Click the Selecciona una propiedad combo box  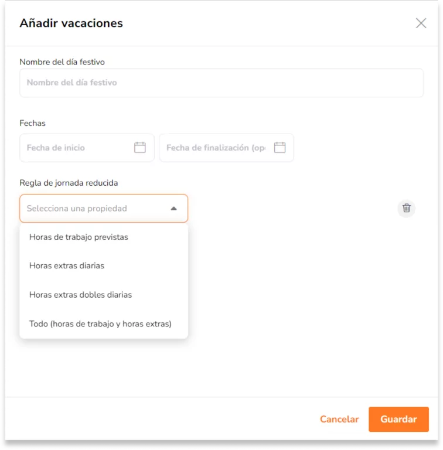(104, 209)
